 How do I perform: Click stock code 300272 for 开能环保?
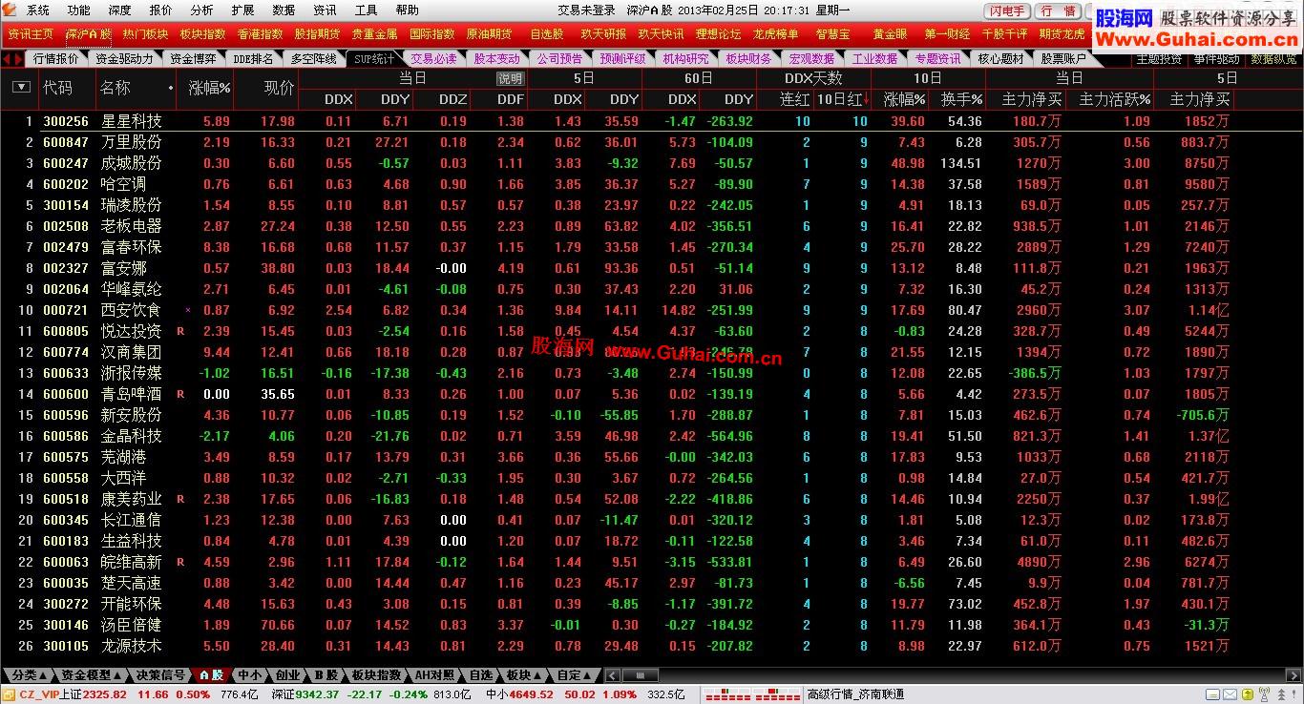tap(66, 604)
